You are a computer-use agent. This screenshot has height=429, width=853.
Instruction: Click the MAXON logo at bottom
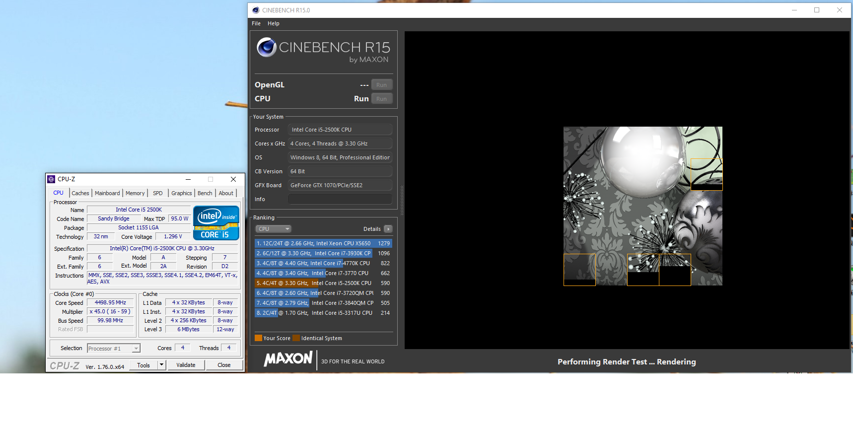288,359
